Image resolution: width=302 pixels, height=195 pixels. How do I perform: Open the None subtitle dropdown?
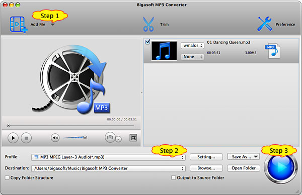[x=192, y=57]
